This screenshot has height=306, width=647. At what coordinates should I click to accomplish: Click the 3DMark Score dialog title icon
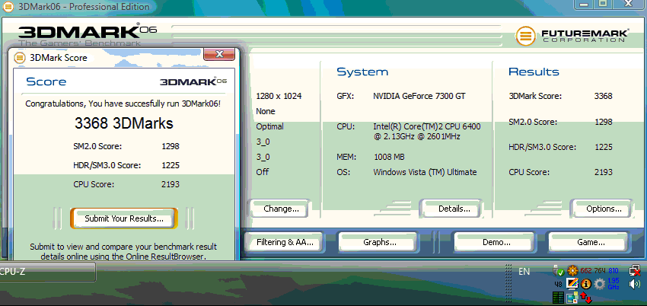[x=19, y=57]
